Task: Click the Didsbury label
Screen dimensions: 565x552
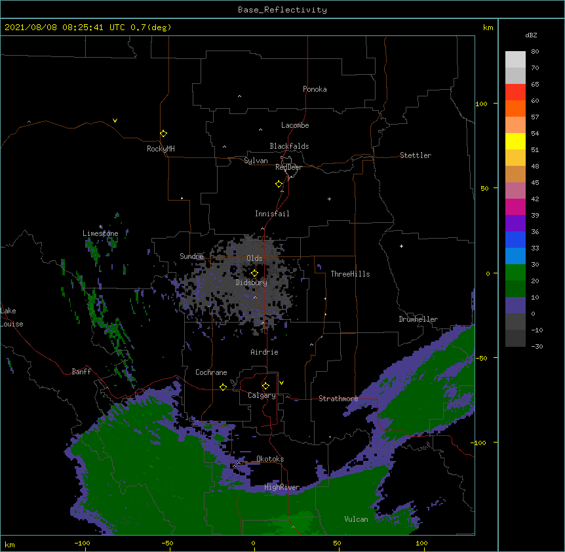Action: (x=252, y=283)
